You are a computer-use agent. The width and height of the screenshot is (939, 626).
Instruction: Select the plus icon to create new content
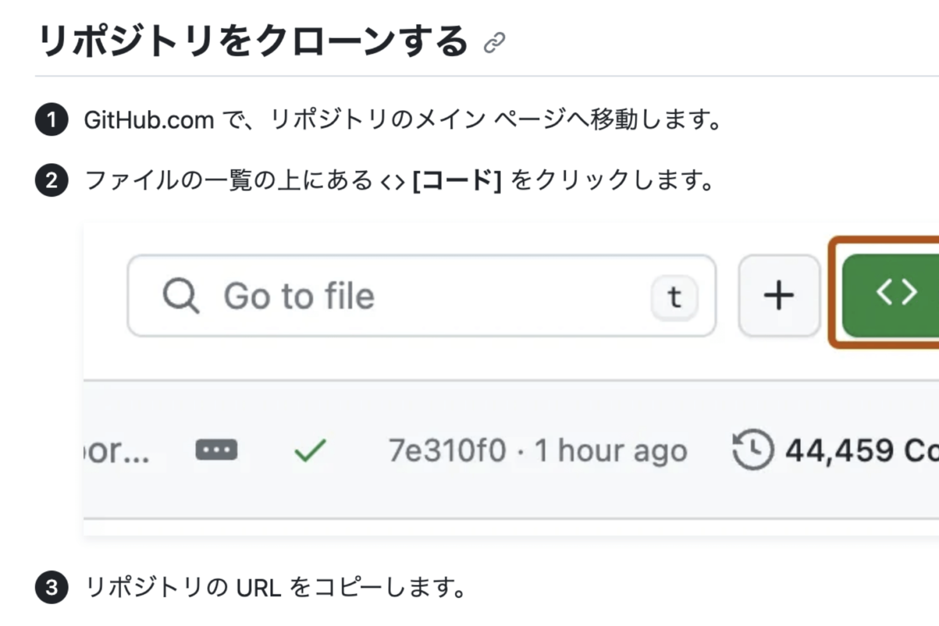778,295
